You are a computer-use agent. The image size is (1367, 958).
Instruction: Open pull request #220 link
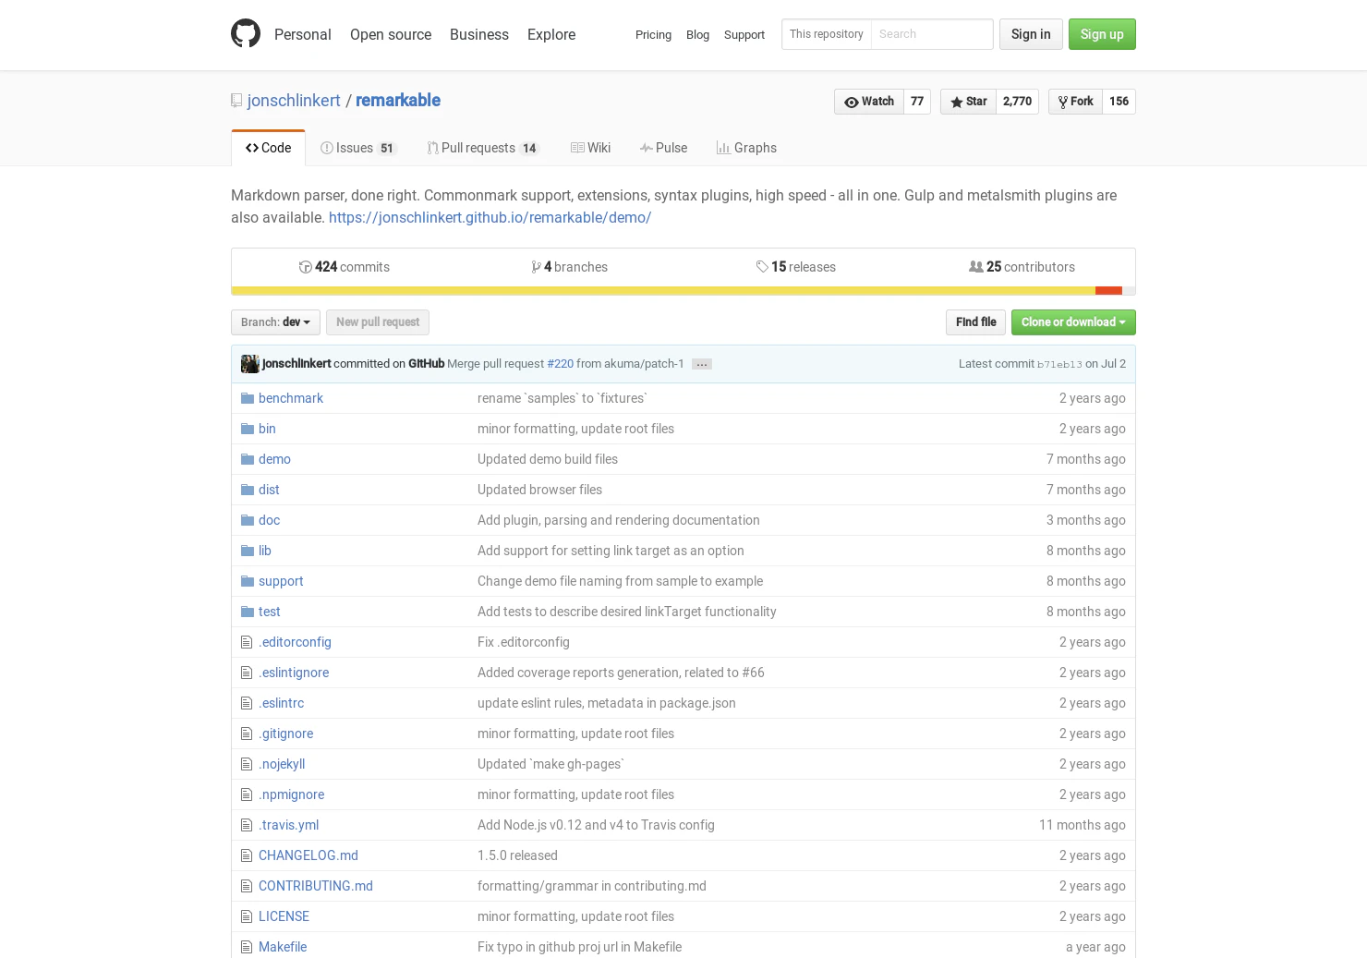560,364
